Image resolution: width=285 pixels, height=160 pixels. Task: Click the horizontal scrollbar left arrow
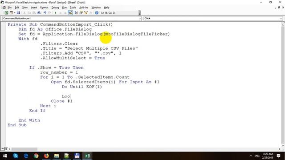10,149
